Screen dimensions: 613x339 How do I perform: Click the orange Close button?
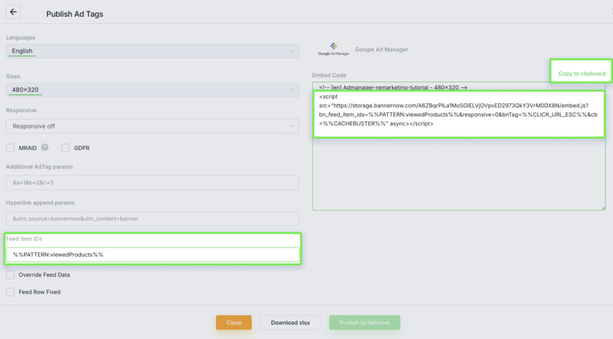[x=234, y=323]
